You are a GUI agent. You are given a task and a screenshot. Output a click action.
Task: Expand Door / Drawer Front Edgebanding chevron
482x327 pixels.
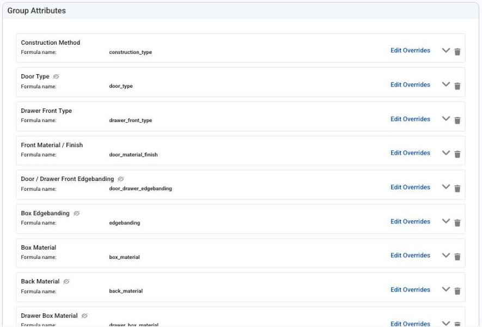(x=446, y=187)
